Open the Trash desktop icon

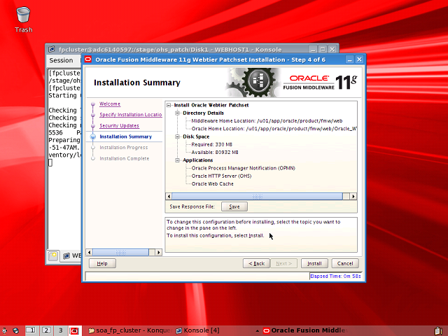23,20
